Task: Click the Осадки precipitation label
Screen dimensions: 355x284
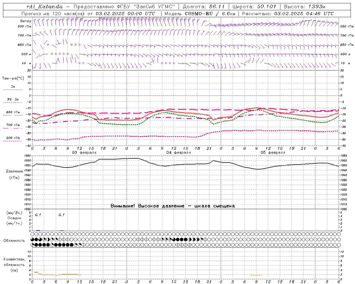Action: (x=14, y=218)
